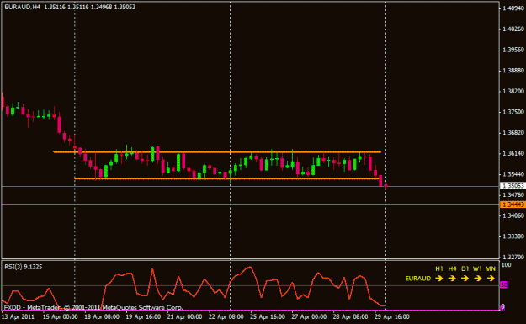Click the 13 Apr 2011 date label
This screenshot has height=324, width=526.
pos(19,316)
